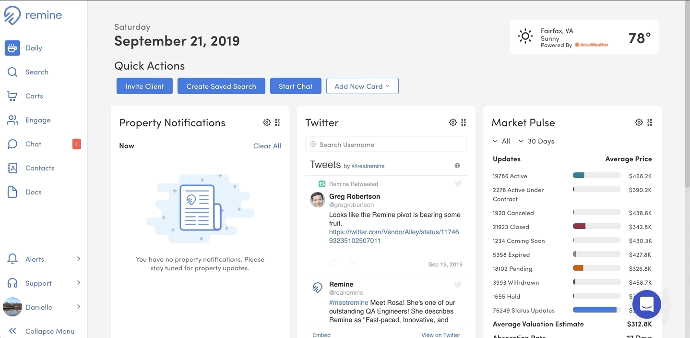Click the Remine logo icon

coord(12,15)
